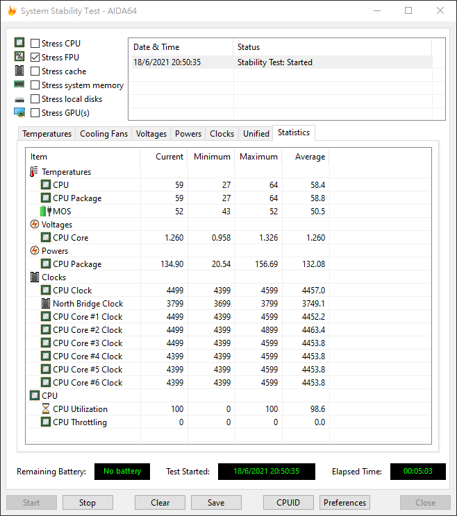The height and width of the screenshot is (516, 457).
Task: Select the Statistics tab
Action: [294, 132]
